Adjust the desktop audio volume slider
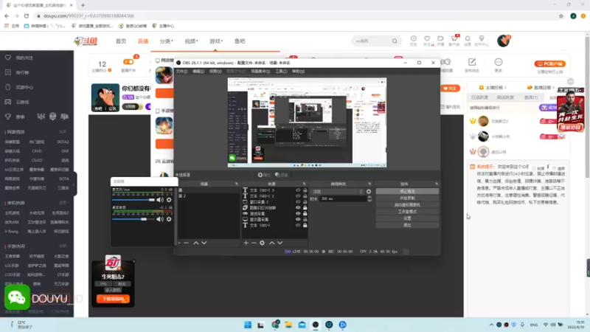This screenshot has height=332, width=590. 134,219
